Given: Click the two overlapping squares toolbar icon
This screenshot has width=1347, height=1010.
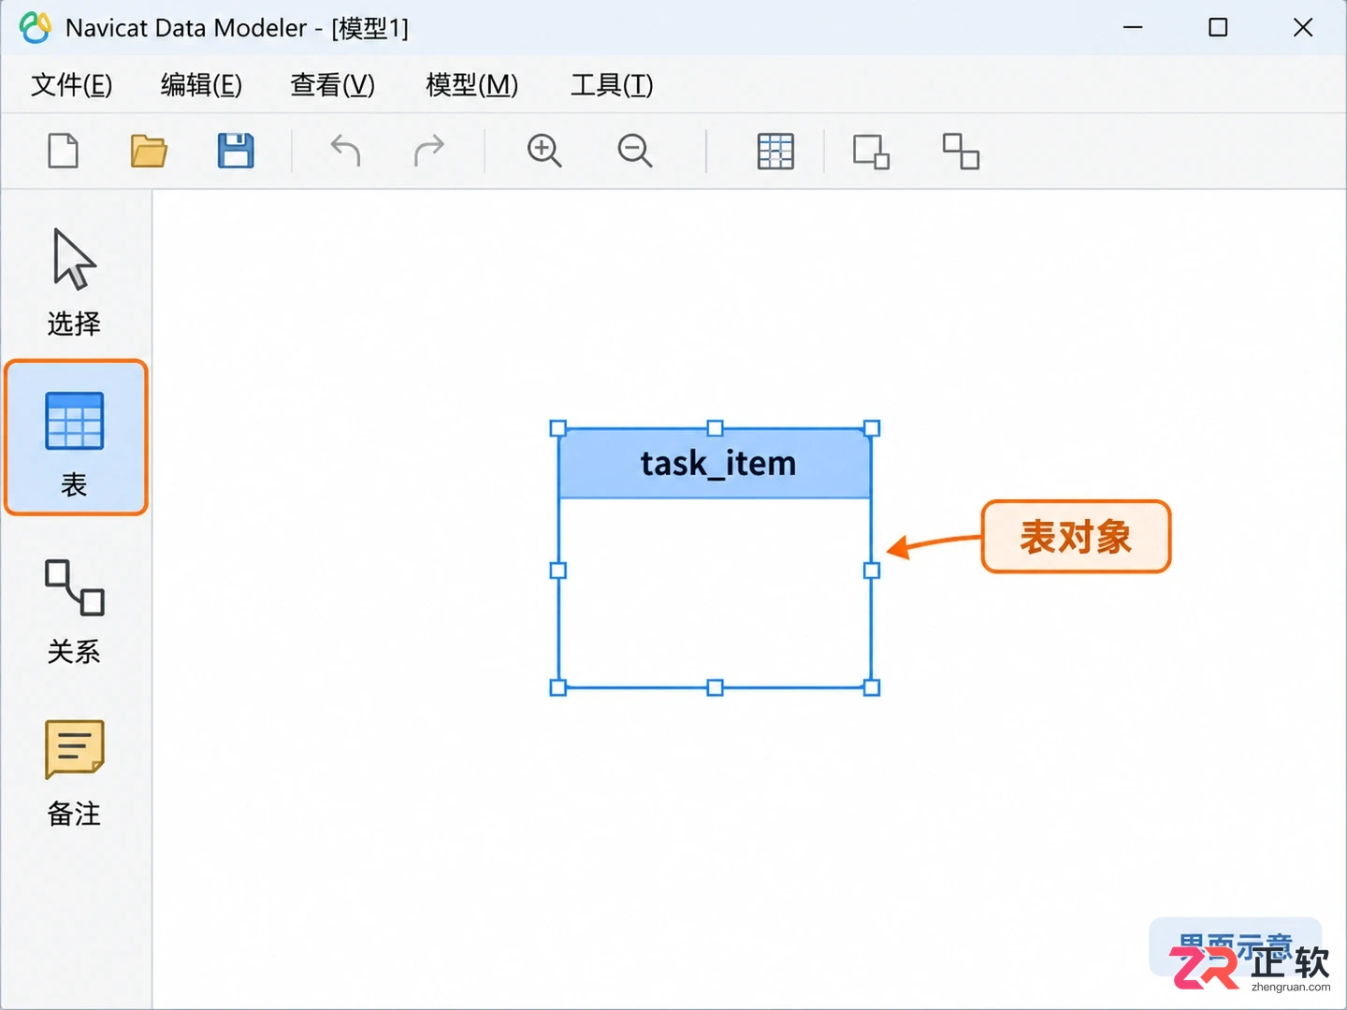Looking at the screenshot, I should coord(961,151).
